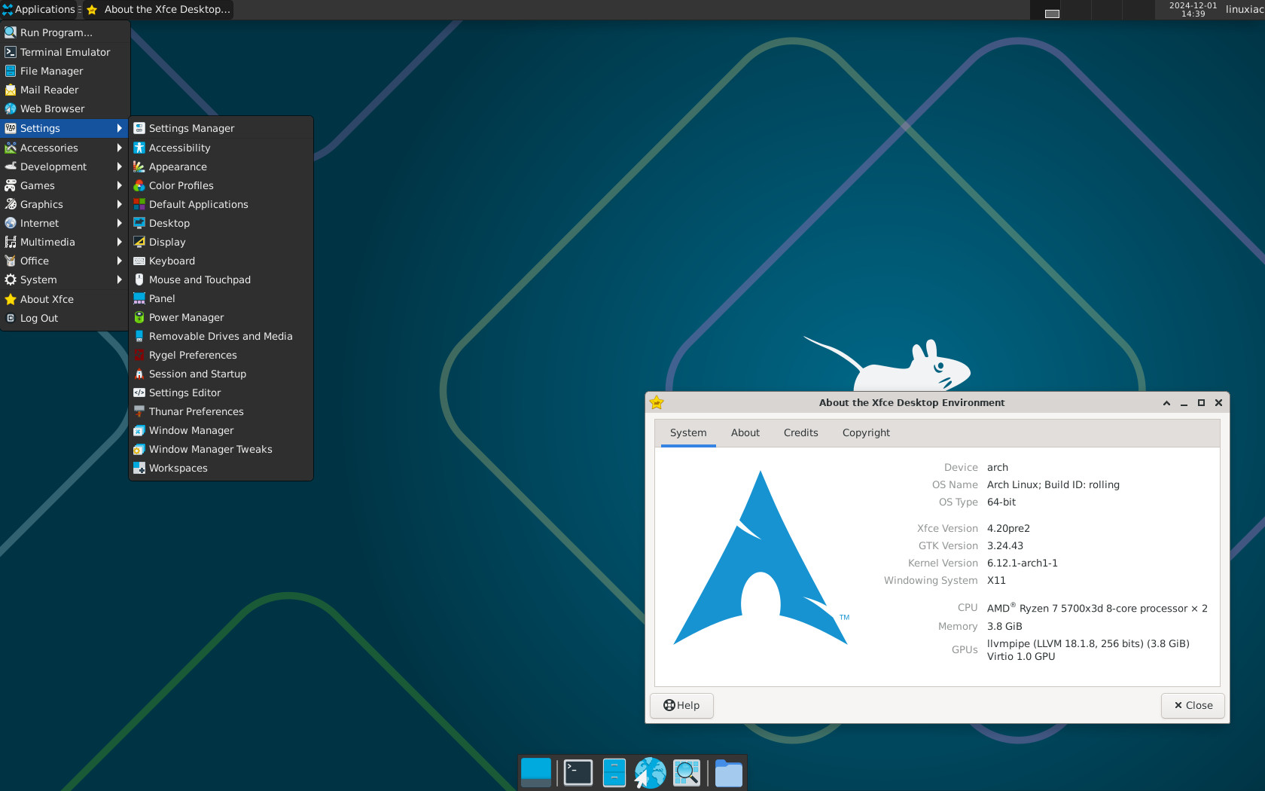Open Removable Drives and Media icon

click(x=139, y=336)
